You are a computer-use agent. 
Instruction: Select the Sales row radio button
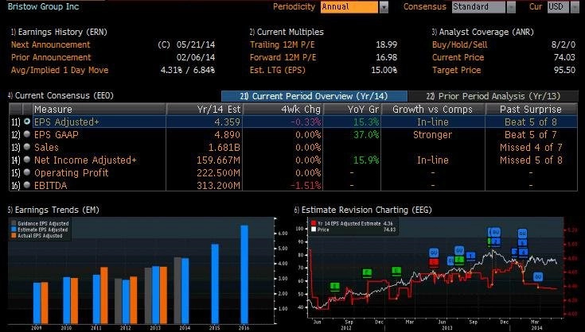[27, 147]
